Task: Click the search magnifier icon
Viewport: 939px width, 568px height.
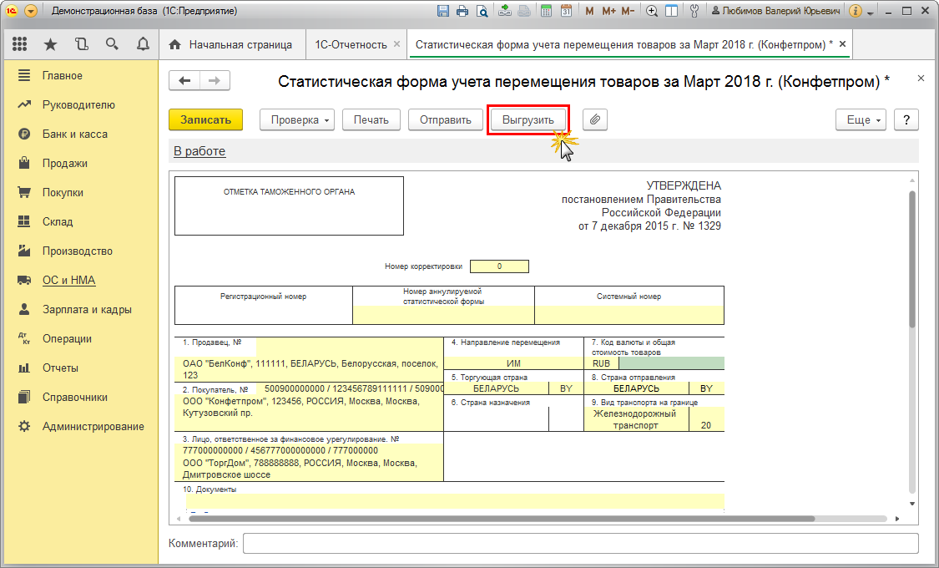Action: pos(112,43)
